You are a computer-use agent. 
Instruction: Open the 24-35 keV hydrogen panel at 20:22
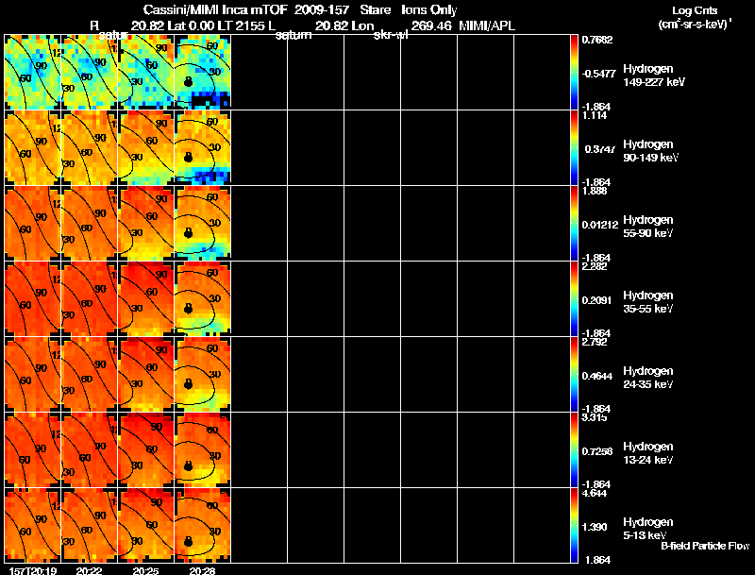(x=90, y=374)
